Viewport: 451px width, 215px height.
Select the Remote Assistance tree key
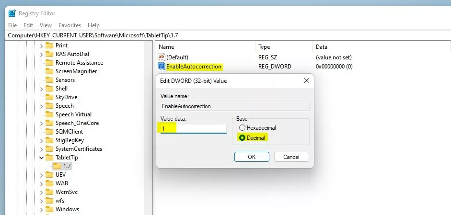coord(79,63)
